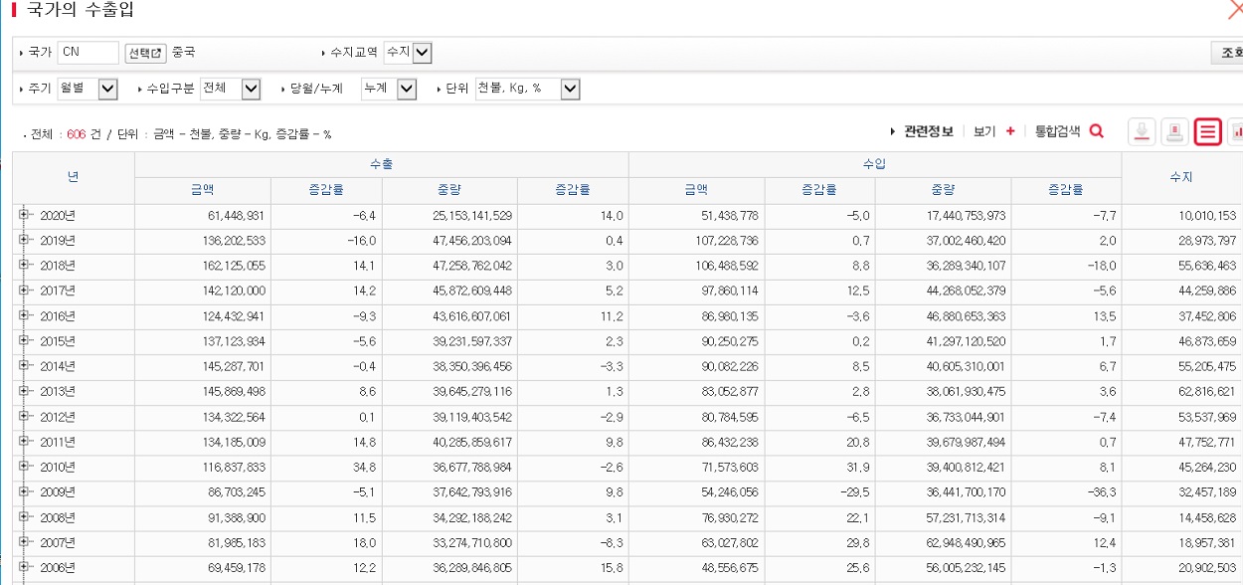The width and height of the screenshot is (1243, 585).
Task: Expand the 2016년 row
Action: tap(24, 315)
